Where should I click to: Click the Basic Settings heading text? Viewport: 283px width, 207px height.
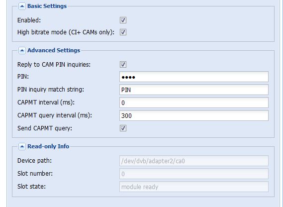point(47,6)
